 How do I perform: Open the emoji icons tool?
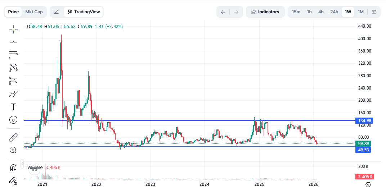(x=13, y=120)
